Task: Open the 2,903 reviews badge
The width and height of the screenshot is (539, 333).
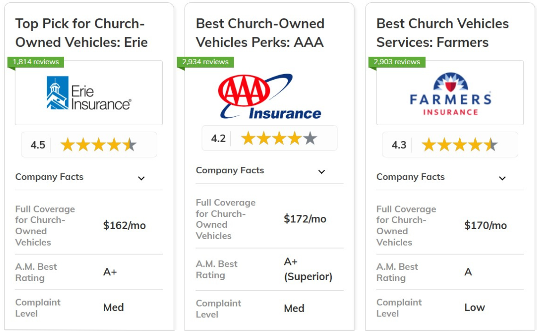Action: click(x=396, y=62)
